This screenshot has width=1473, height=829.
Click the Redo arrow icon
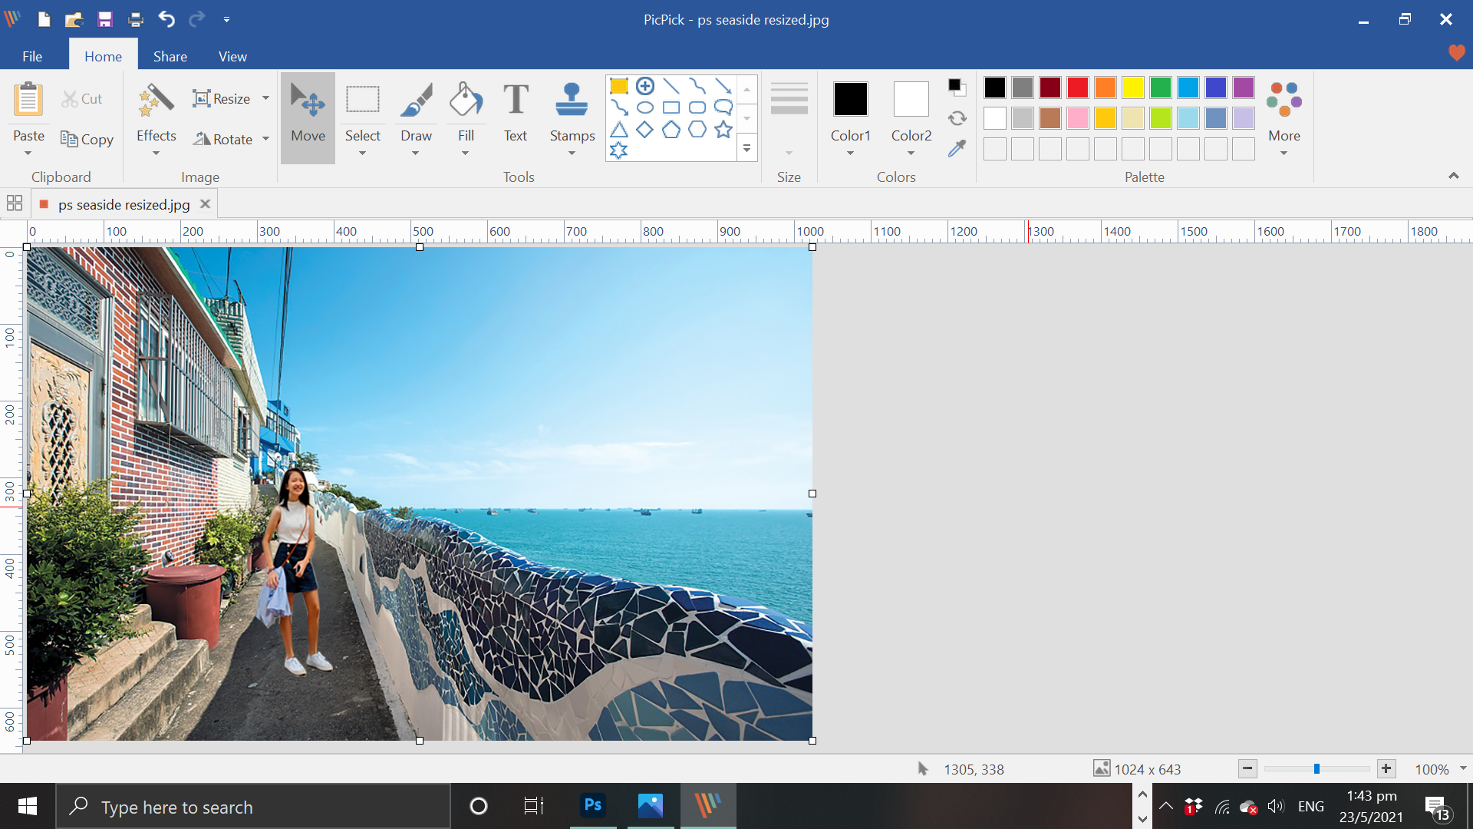[x=197, y=19]
